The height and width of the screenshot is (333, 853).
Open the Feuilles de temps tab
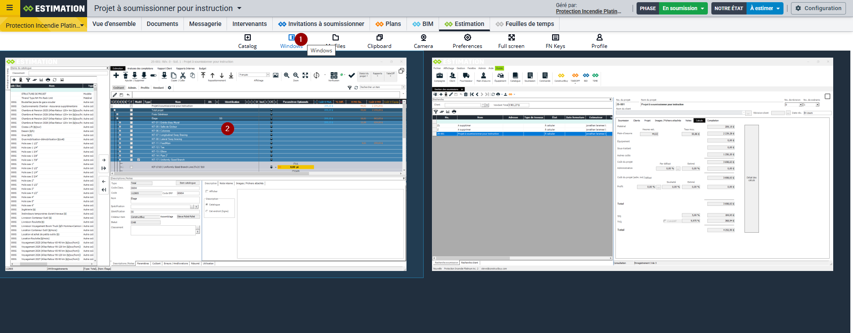pos(524,24)
